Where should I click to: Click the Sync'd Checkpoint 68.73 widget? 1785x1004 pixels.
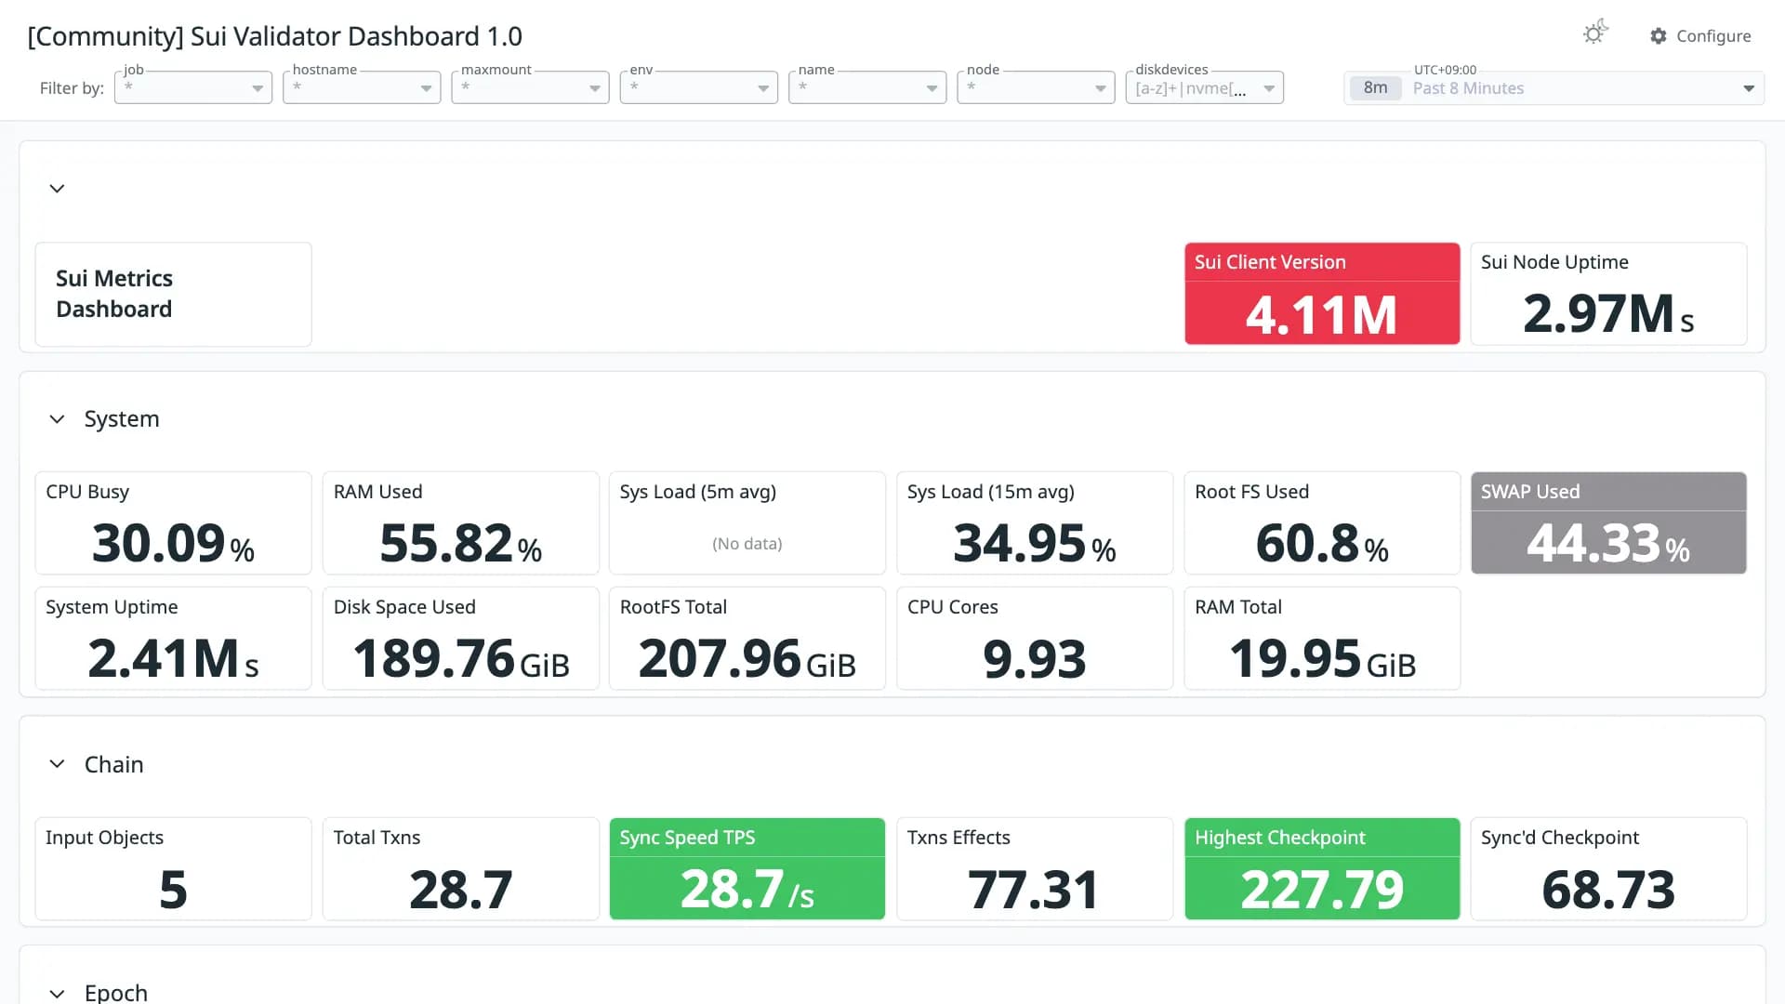(x=1608, y=869)
